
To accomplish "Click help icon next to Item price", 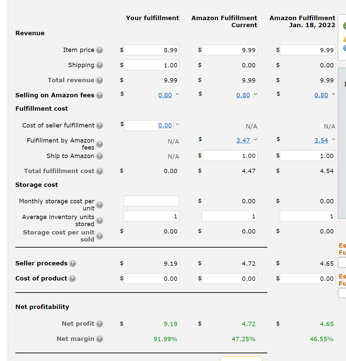I will click(x=99, y=50).
